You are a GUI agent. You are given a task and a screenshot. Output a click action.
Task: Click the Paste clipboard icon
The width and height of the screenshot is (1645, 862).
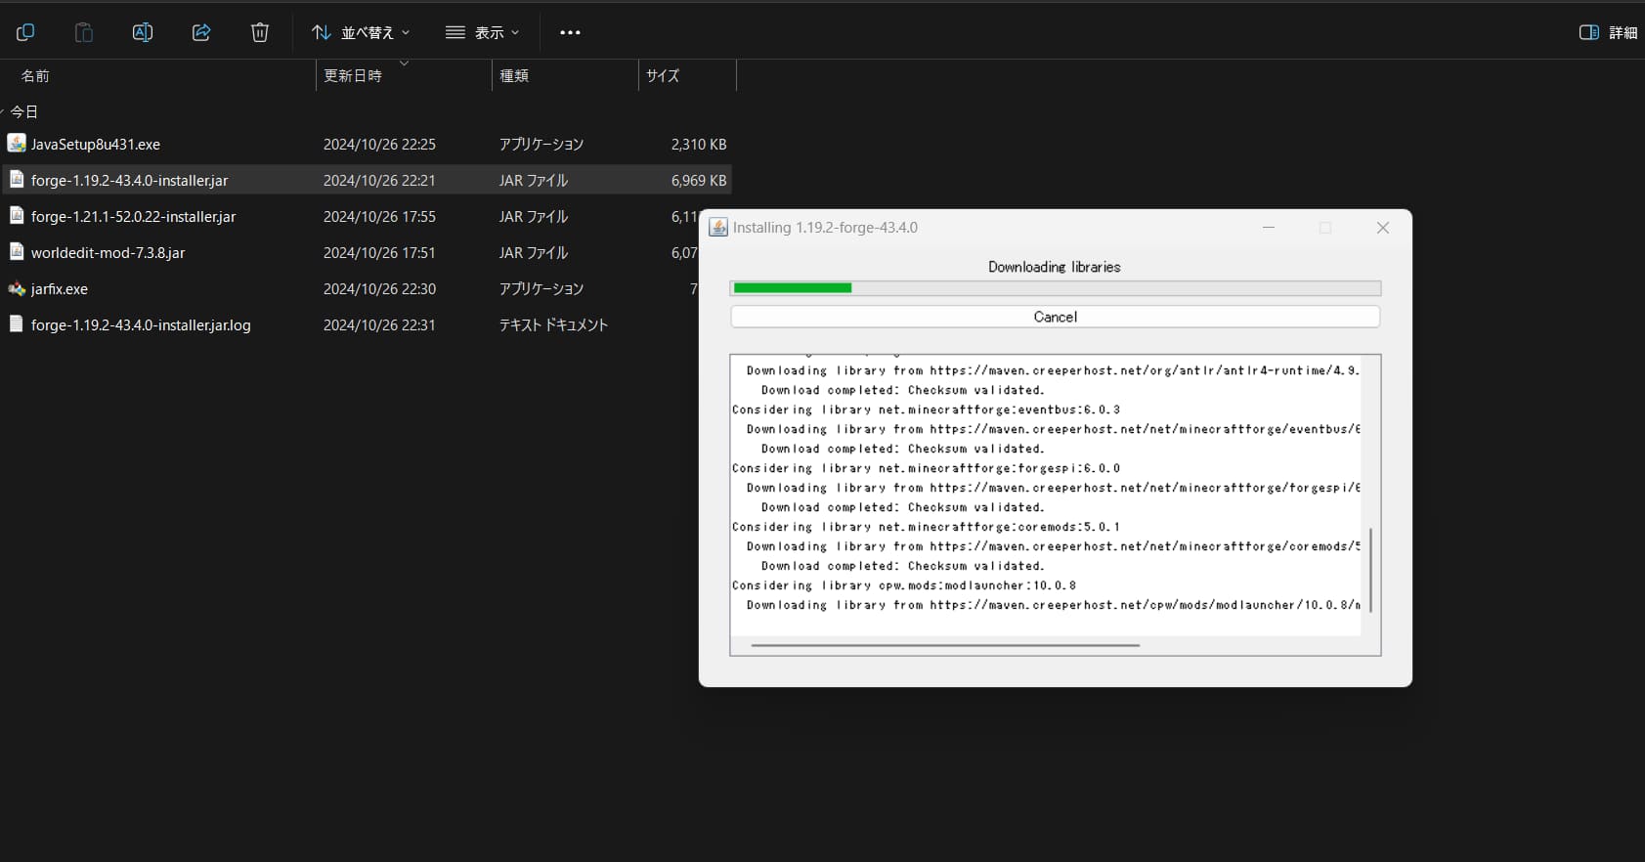click(84, 32)
